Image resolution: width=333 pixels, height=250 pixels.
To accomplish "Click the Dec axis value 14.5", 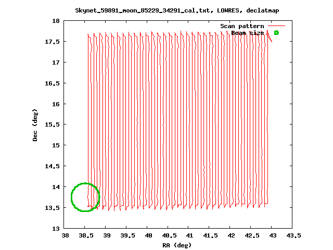I will click(x=52, y=166).
